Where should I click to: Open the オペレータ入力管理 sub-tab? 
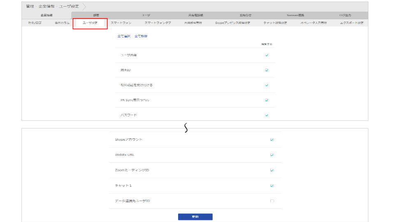click(314, 23)
